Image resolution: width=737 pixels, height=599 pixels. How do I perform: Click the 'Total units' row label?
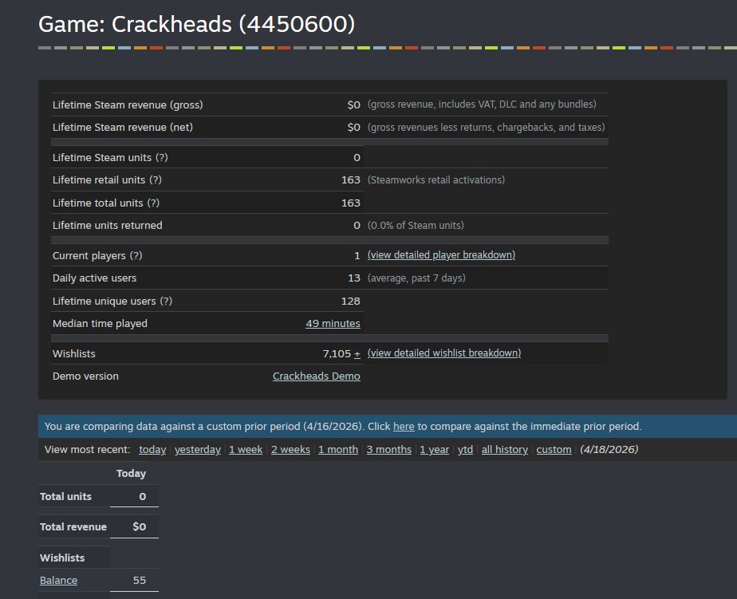pyautogui.click(x=65, y=496)
